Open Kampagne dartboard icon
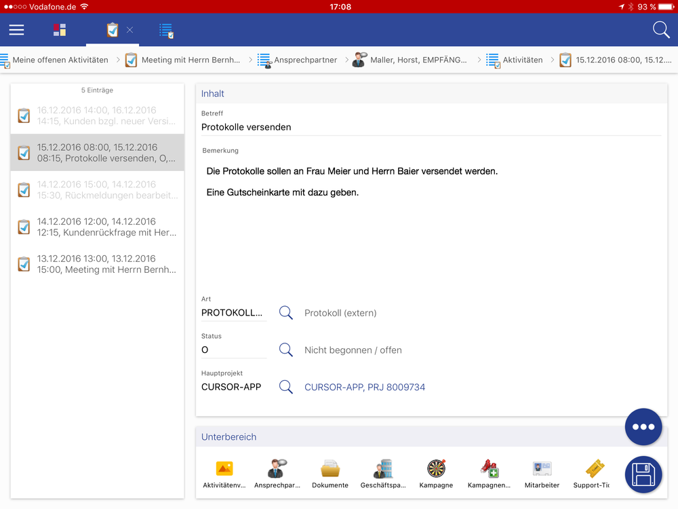Viewport: 678px width, 509px height. [x=436, y=472]
